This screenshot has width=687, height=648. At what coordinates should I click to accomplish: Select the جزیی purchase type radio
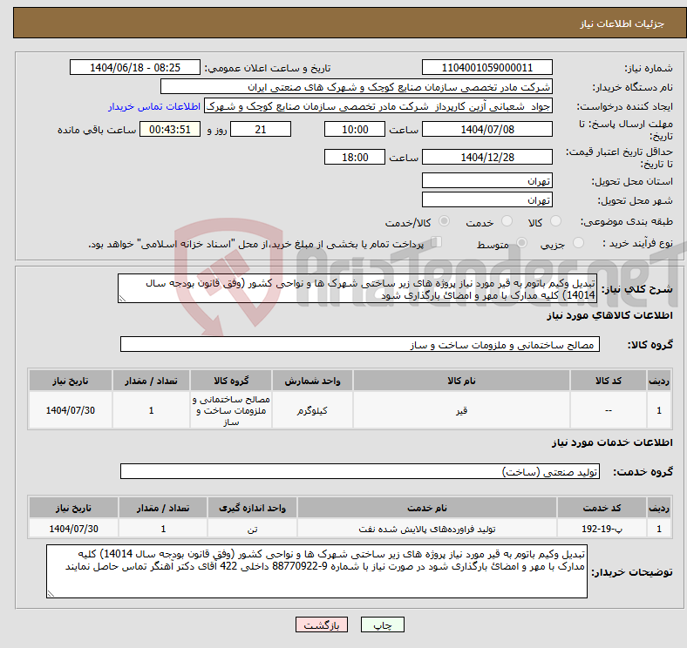coord(578,242)
